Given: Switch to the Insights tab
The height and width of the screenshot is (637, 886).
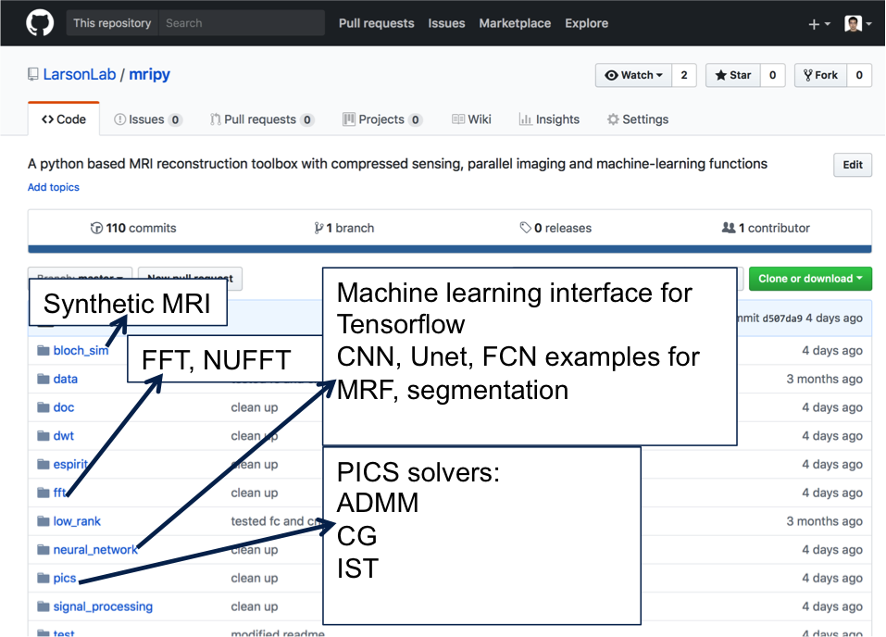Looking at the screenshot, I should 549,119.
